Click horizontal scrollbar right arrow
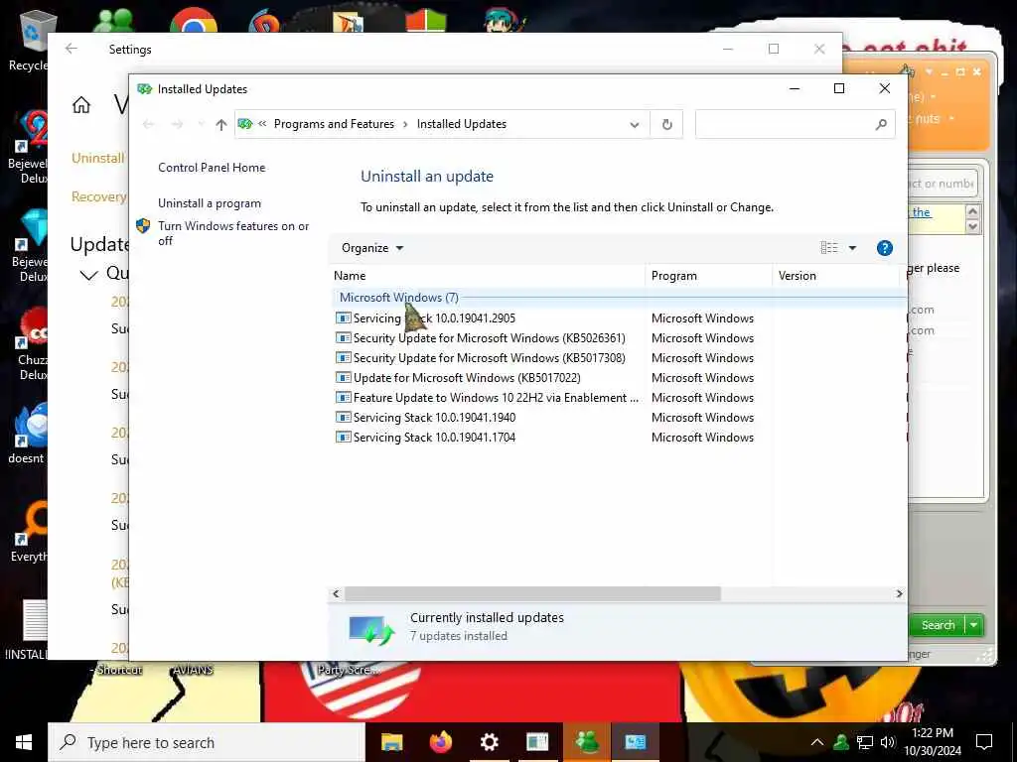Image resolution: width=1017 pixels, height=762 pixels. (x=899, y=593)
